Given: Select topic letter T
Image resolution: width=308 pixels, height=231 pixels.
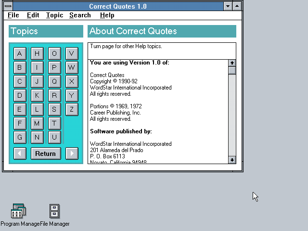Looking at the screenshot, I should [x=54, y=123].
